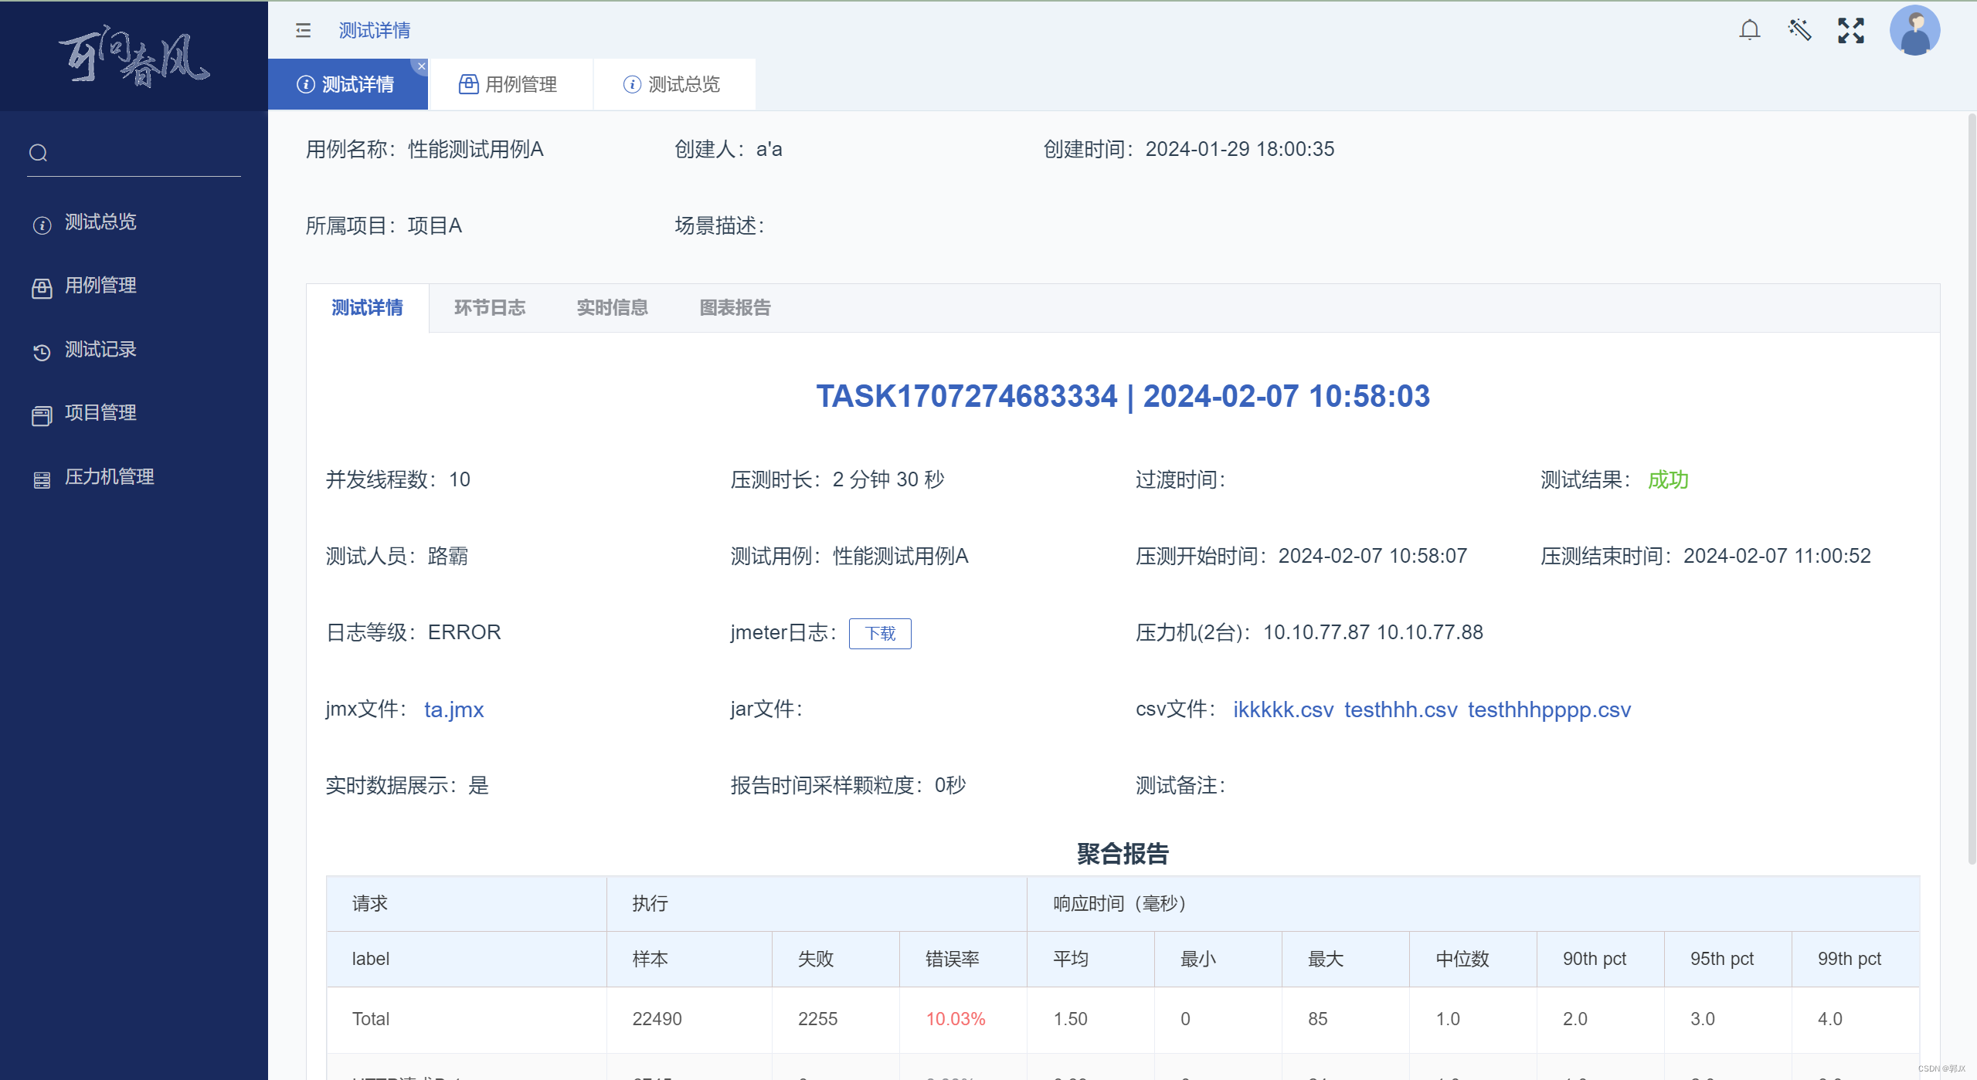
Task: Open the user avatar menu
Action: [x=1914, y=30]
